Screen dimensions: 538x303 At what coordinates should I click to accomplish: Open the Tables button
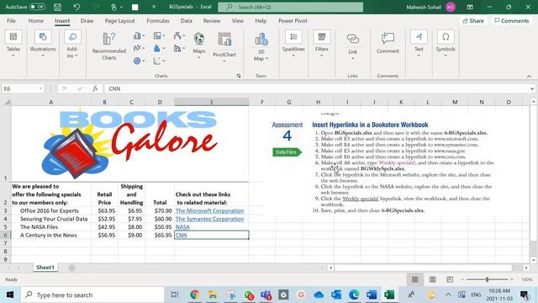(13, 45)
